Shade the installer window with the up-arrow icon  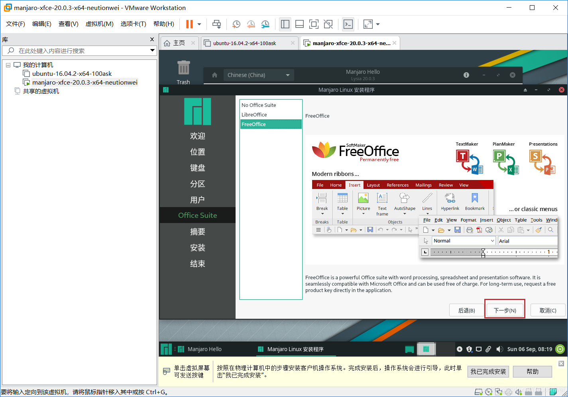coord(525,90)
